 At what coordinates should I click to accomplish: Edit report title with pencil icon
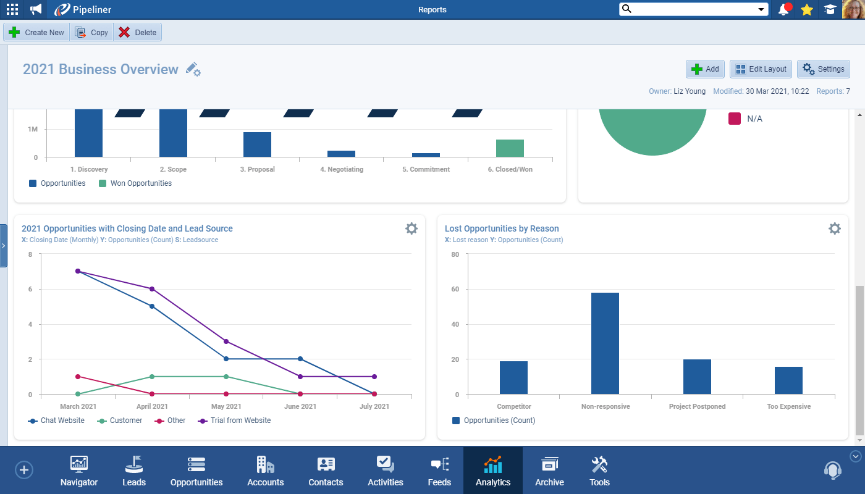[193, 69]
